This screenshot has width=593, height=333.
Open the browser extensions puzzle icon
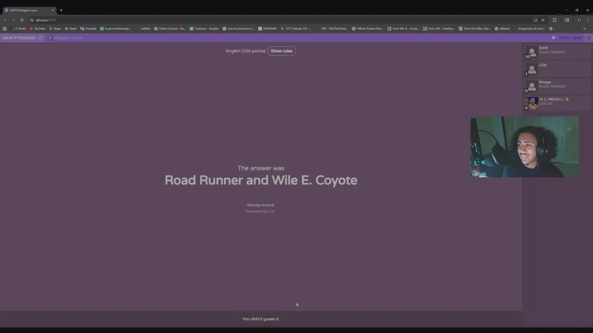pyautogui.click(x=555, y=20)
